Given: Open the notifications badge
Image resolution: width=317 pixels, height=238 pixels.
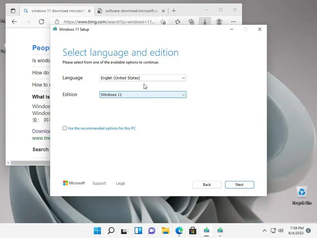Looking at the screenshot, I should [x=308, y=231].
